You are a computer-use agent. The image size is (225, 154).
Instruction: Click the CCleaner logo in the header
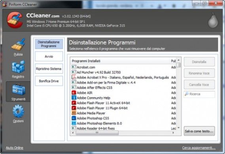15,20
